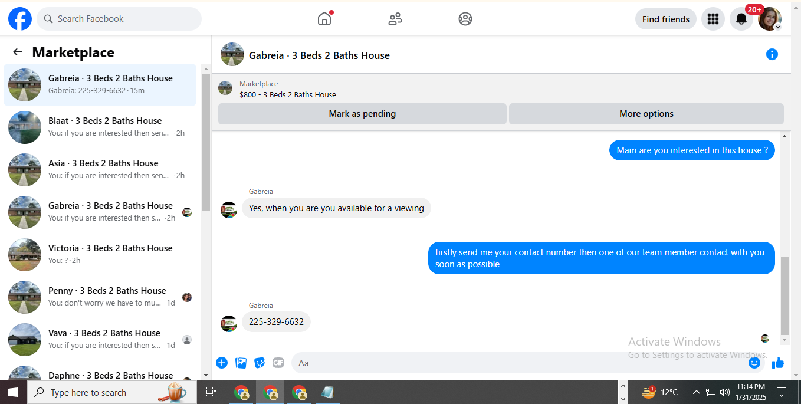Click the message "225-329-6632" bubble
This screenshot has width=801, height=404.
click(x=276, y=322)
